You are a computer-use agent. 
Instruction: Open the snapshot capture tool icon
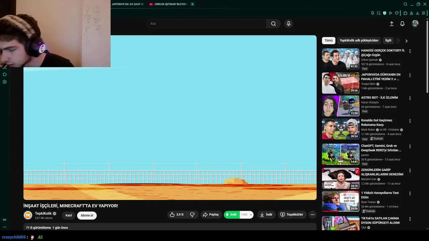coord(378,13)
